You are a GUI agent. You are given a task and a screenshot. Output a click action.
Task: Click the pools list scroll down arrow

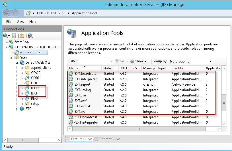coord(224,124)
